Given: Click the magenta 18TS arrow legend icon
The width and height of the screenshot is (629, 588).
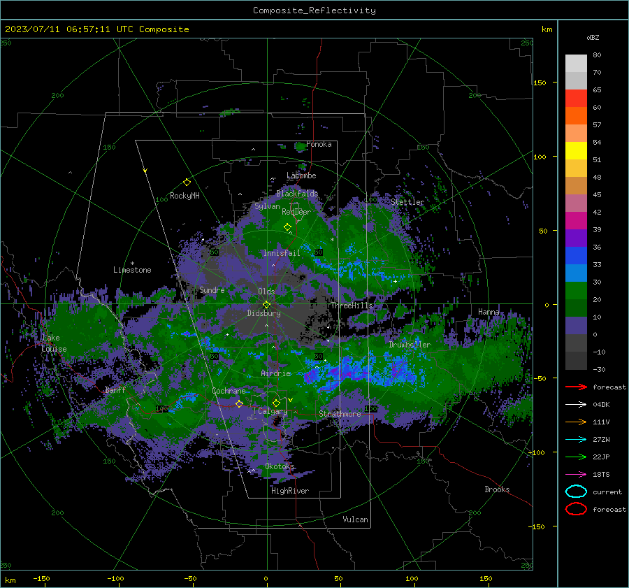Looking at the screenshot, I should coord(576,475).
